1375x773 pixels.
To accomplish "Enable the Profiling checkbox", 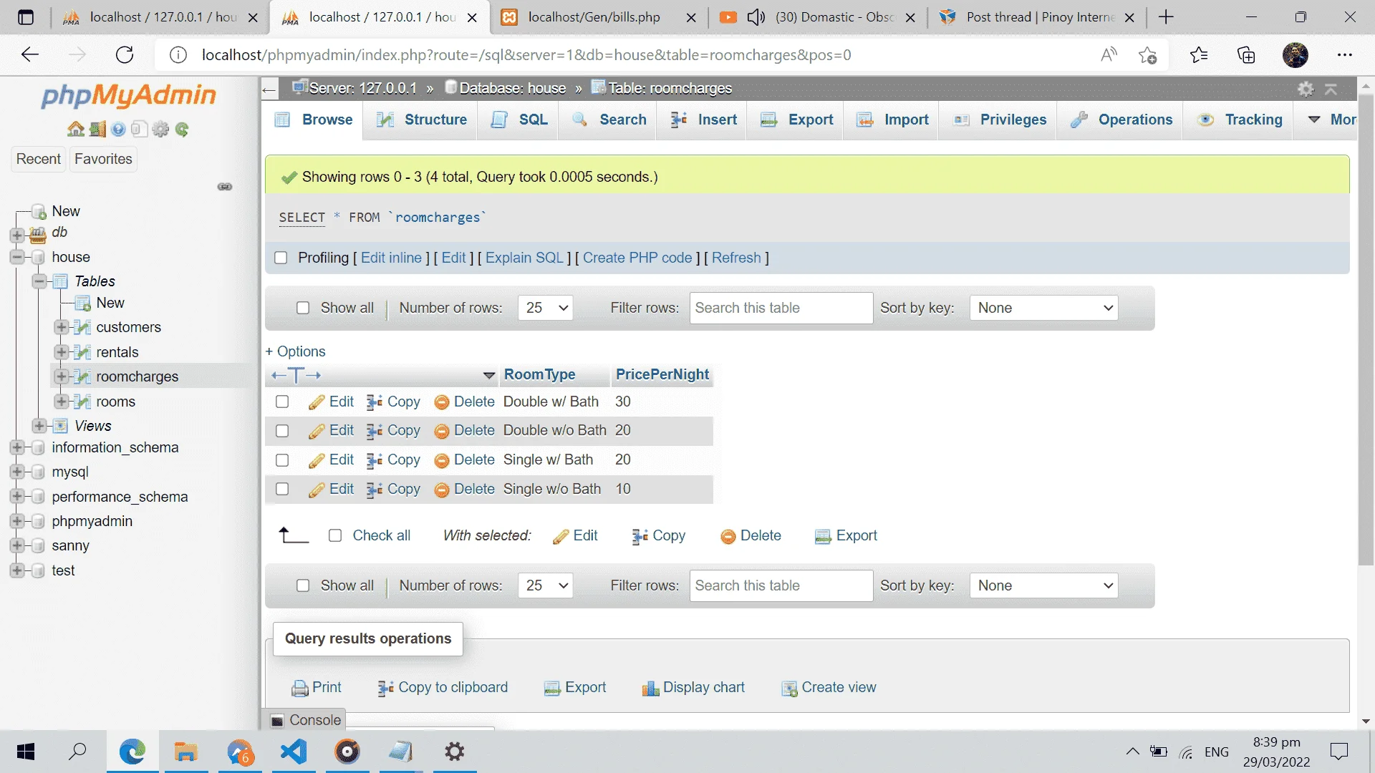I will [x=281, y=258].
